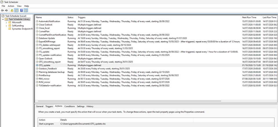278x127 pixels.
Task: Select Task Scheduler Library in the tree
Action: [x=19, y=19]
